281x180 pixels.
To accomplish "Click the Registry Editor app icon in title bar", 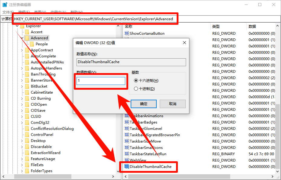I will click(x=5, y=5).
